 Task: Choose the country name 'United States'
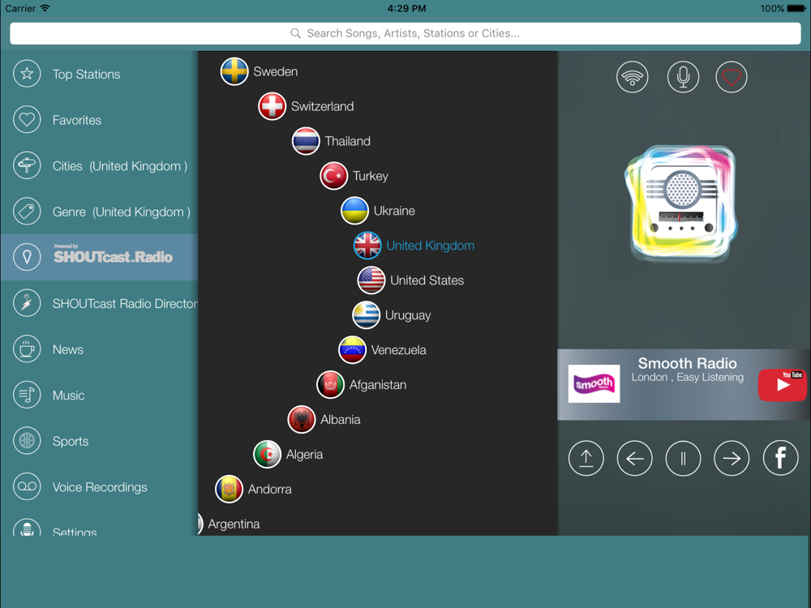click(x=427, y=280)
